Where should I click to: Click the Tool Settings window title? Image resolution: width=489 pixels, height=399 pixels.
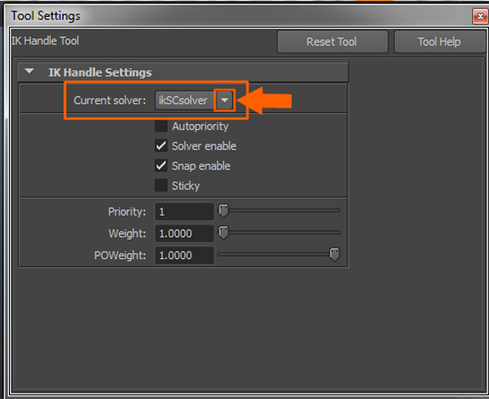pos(46,16)
